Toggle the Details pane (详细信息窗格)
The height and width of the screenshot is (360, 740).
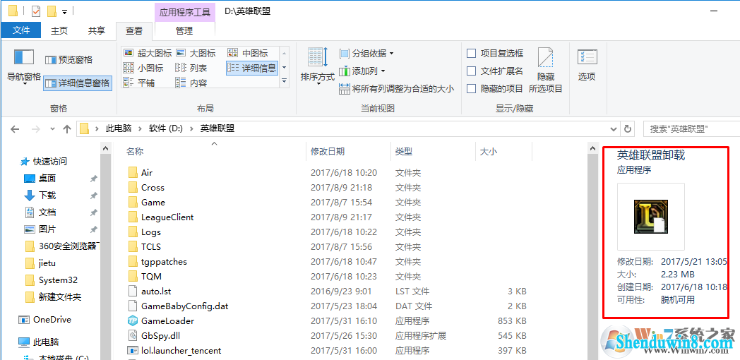pyautogui.click(x=78, y=83)
